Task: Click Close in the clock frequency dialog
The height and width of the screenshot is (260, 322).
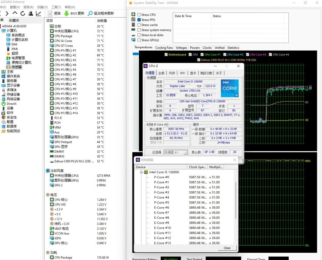Action: pyautogui.click(x=227, y=248)
